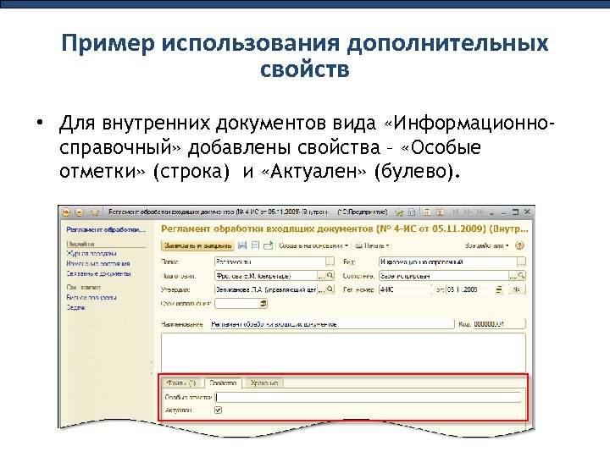Switch to the Хранение tab
The height and width of the screenshot is (457, 610).
(264, 383)
